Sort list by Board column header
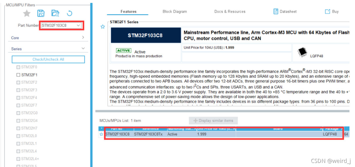Viewport: 355px width, 167px height. (x=279, y=129)
